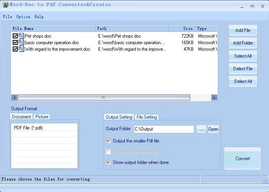Minimize the converter window
This screenshot has width=269, height=192.
click(x=242, y=7)
